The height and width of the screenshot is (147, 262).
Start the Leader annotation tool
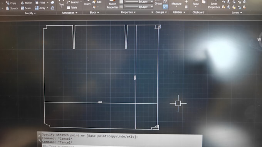tap(73, 2)
